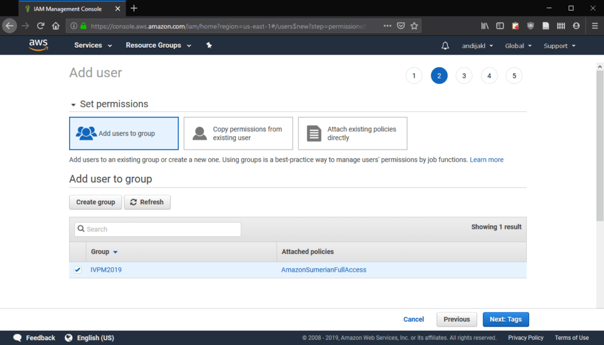The width and height of the screenshot is (604, 345).
Task: Click the browser address bar URL
Action: click(x=228, y=26)
